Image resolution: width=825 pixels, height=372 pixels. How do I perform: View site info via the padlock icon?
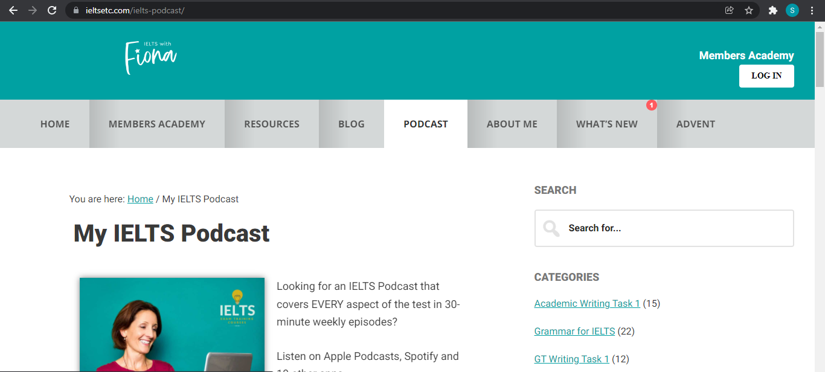(75, 10)
